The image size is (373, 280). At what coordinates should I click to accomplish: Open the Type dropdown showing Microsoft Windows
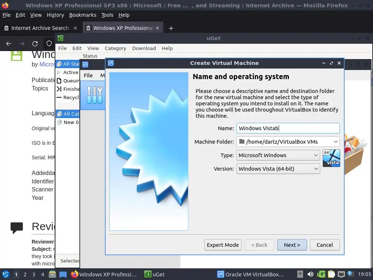pos(278,155)
